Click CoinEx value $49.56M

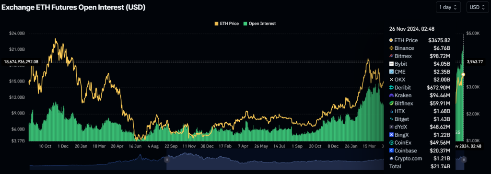click(x=439, y=143)
